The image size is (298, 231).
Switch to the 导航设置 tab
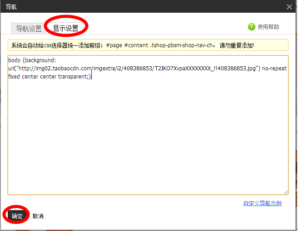click(x=29, y=29)
